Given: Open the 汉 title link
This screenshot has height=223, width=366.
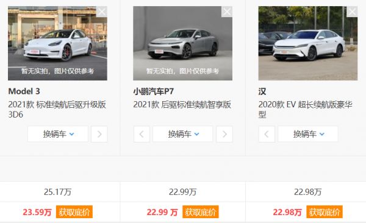Looking at the screenshot, I should click(262, 91).
